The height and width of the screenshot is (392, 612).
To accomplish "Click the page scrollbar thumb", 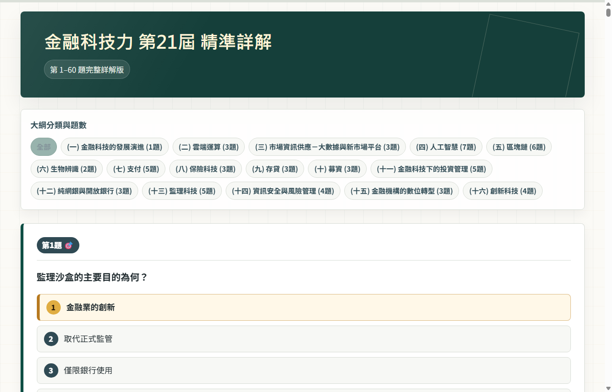I will click(x=609, y=12).
